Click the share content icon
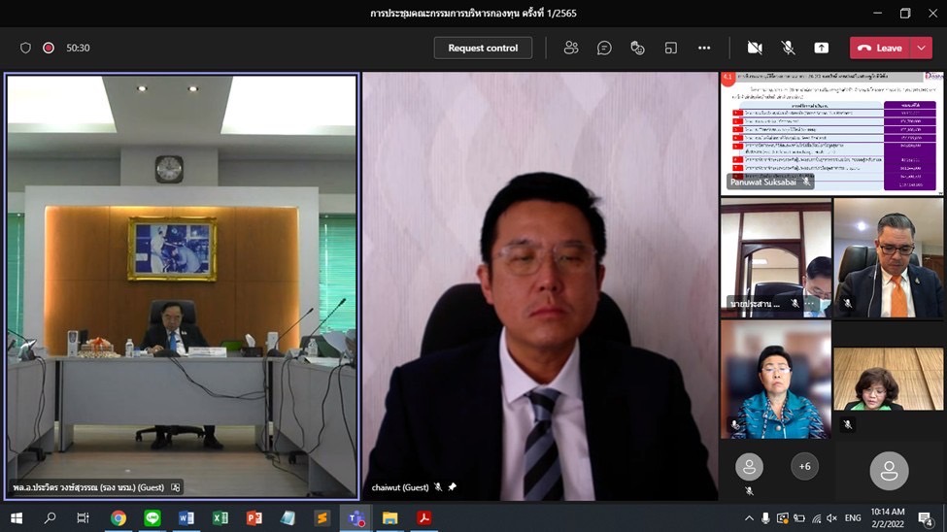 [x=821, y=48]
